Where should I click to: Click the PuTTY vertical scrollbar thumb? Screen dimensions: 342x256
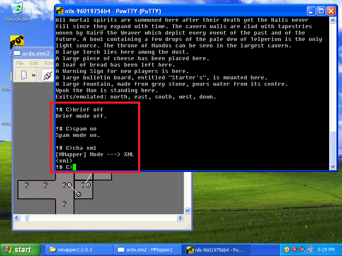tap(333, 147)
